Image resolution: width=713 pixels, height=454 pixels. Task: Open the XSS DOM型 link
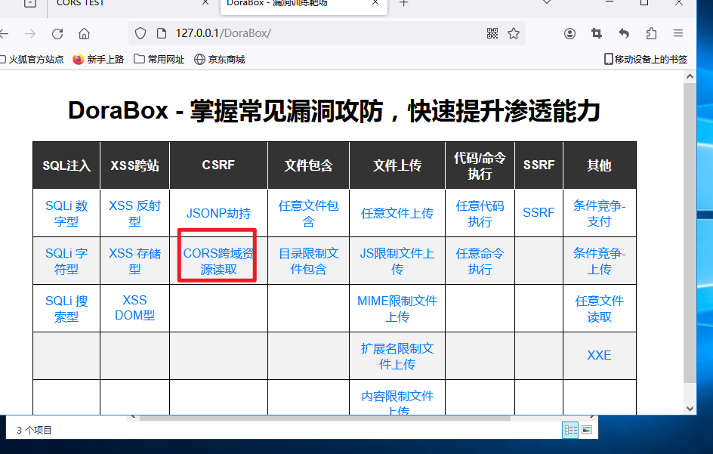point(134,308)
